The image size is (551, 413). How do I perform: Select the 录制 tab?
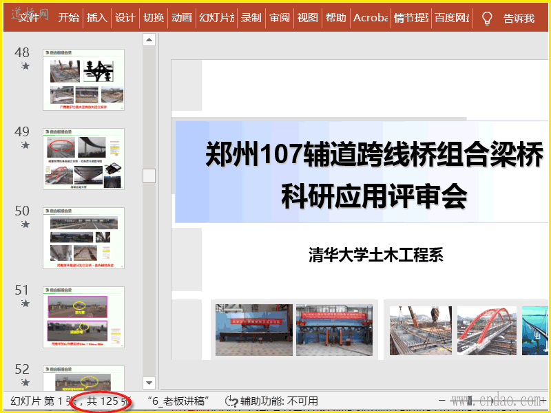[251, 18]
